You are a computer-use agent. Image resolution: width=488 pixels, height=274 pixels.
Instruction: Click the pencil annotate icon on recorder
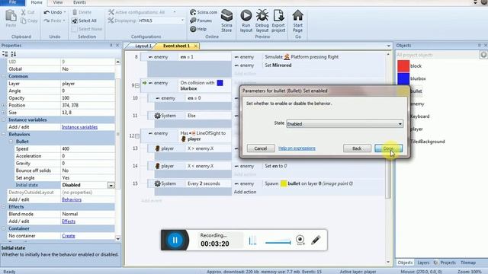coord(316,240)
